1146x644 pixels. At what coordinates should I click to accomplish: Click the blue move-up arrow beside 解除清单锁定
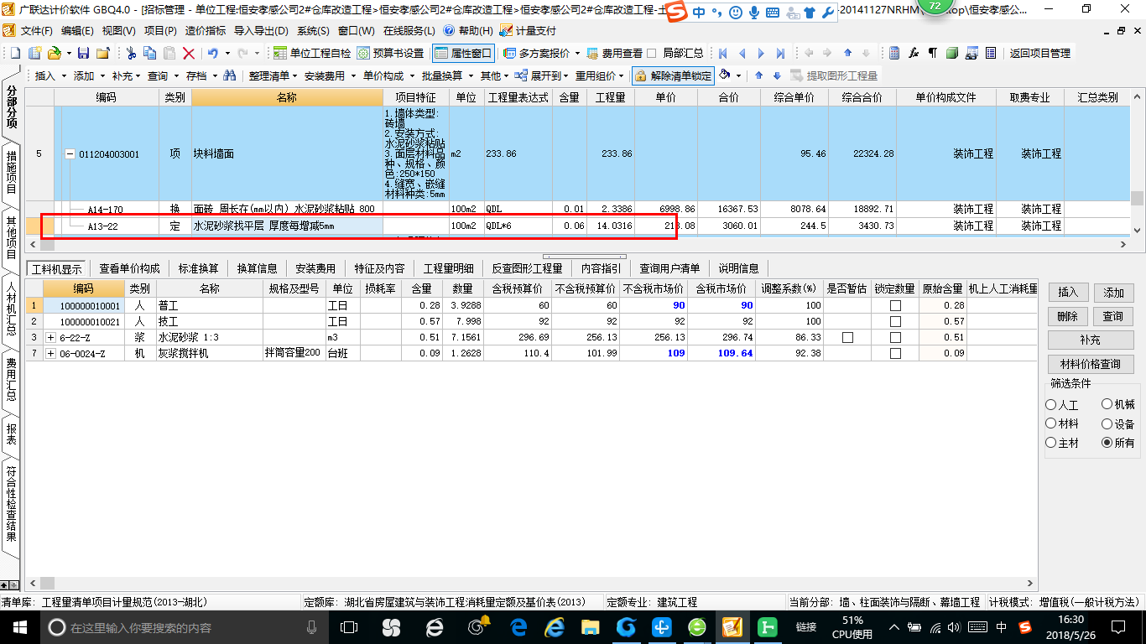(758, 75)
